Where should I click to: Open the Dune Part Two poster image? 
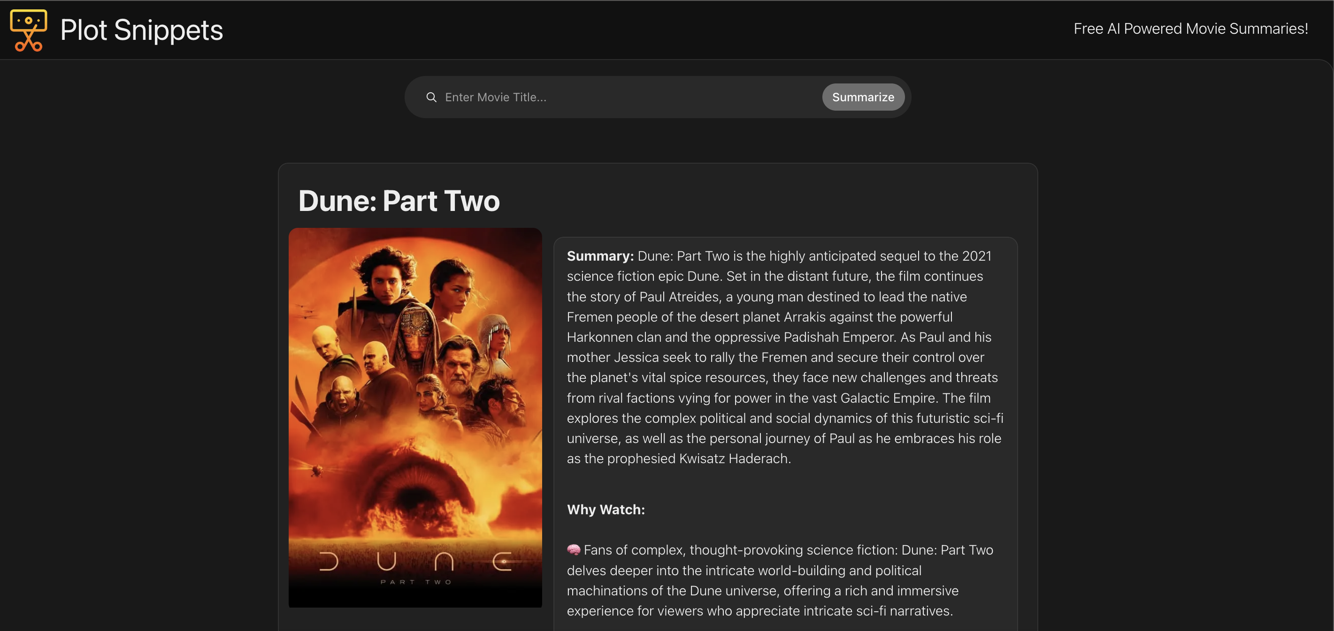click(x=415, y=417)
